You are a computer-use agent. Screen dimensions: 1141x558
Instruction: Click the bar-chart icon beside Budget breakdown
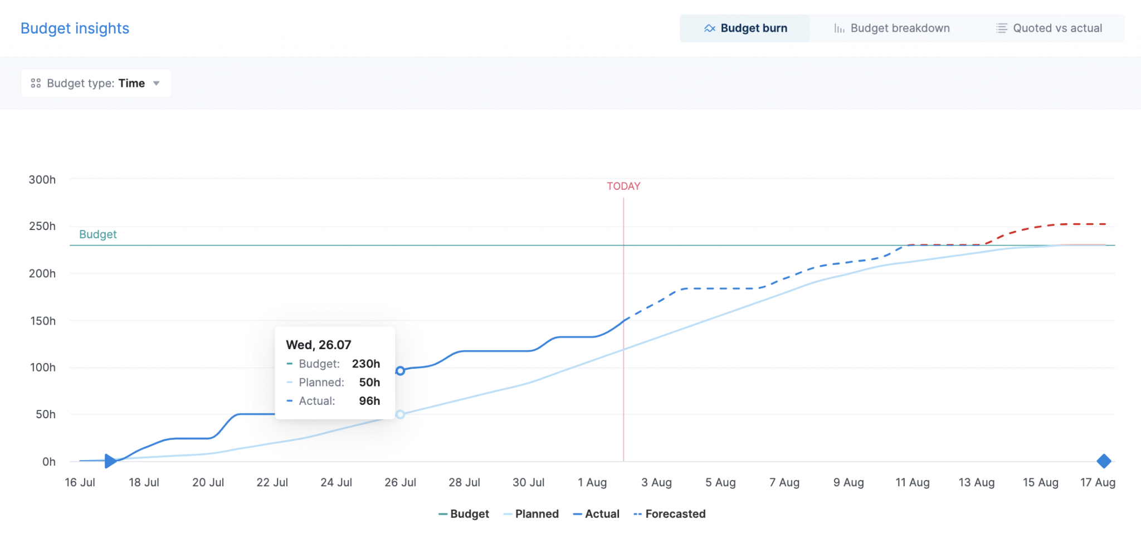[x=838, y=28]
